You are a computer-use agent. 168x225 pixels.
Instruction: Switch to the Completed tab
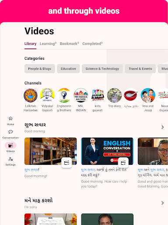point(92,44)
